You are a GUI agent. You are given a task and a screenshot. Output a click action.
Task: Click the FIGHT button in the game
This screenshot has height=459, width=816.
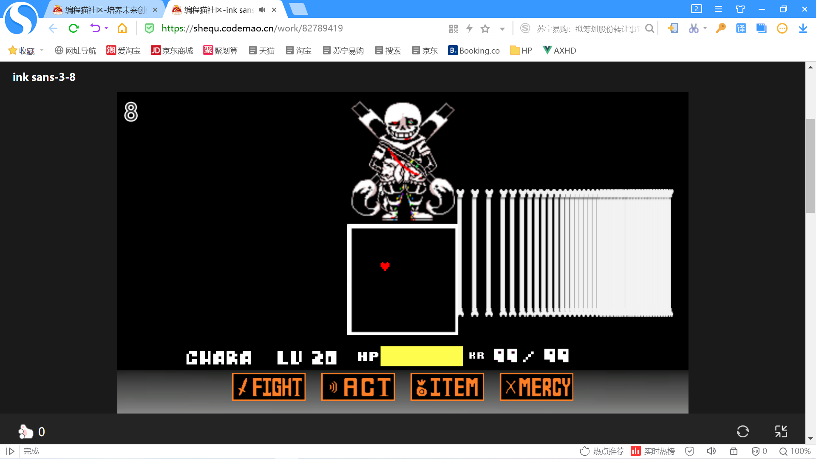click(x=269, y=387)
